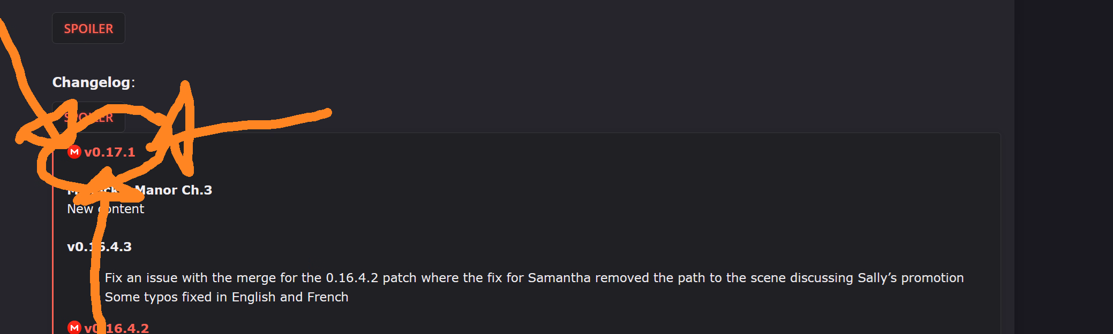The width and height of the screenshot is (1113, 334).
Task: Click the v0.16.4.3 version heading
Action: click(x=100, y=247)
